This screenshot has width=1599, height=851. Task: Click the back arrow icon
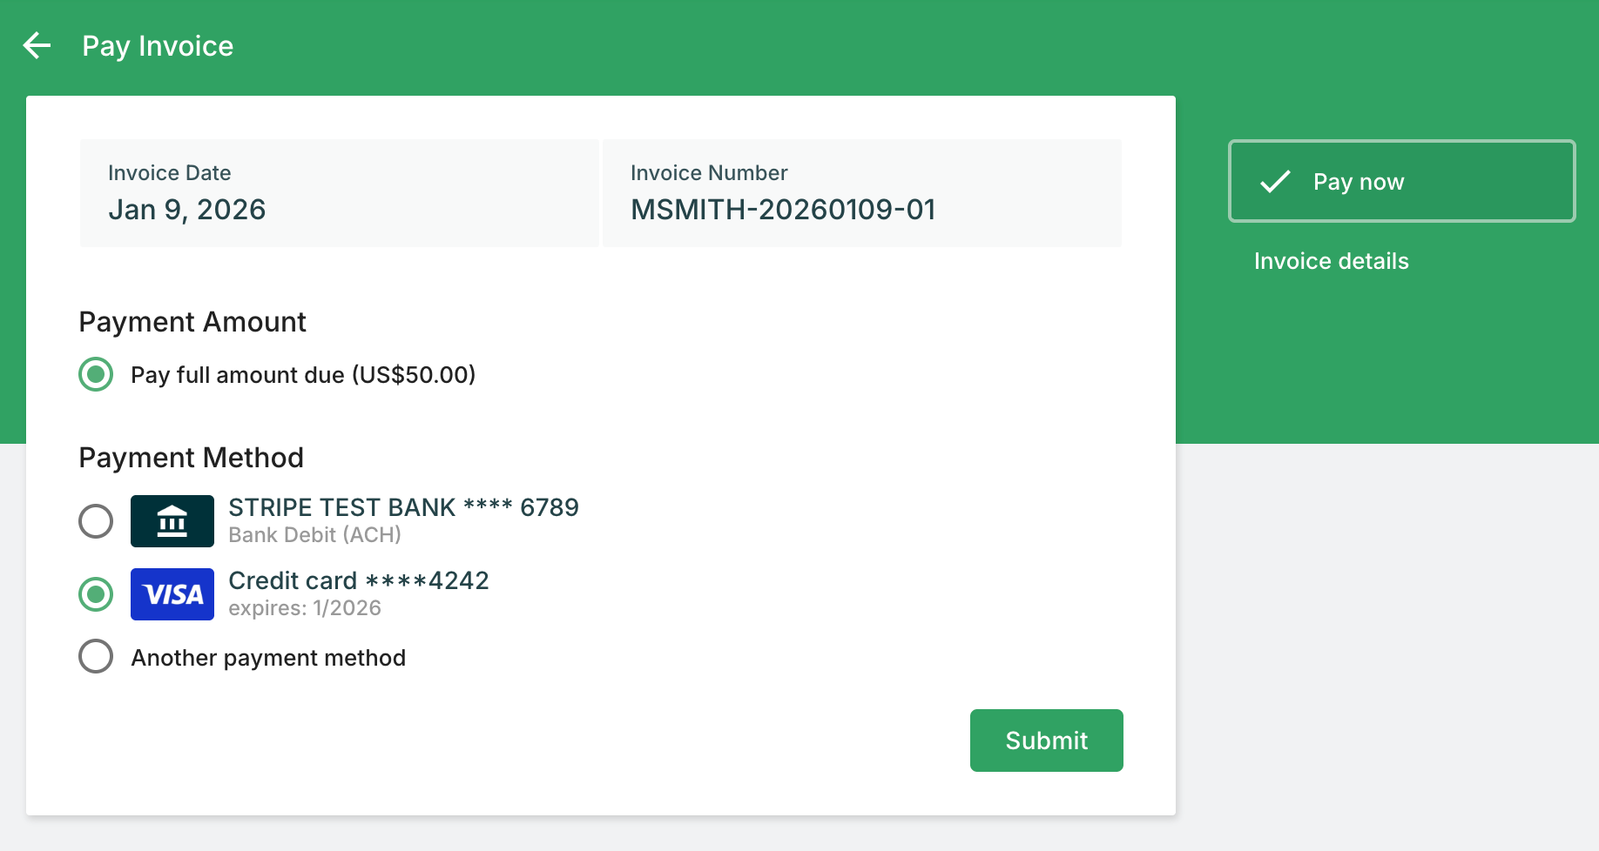[x=37, y=45]
